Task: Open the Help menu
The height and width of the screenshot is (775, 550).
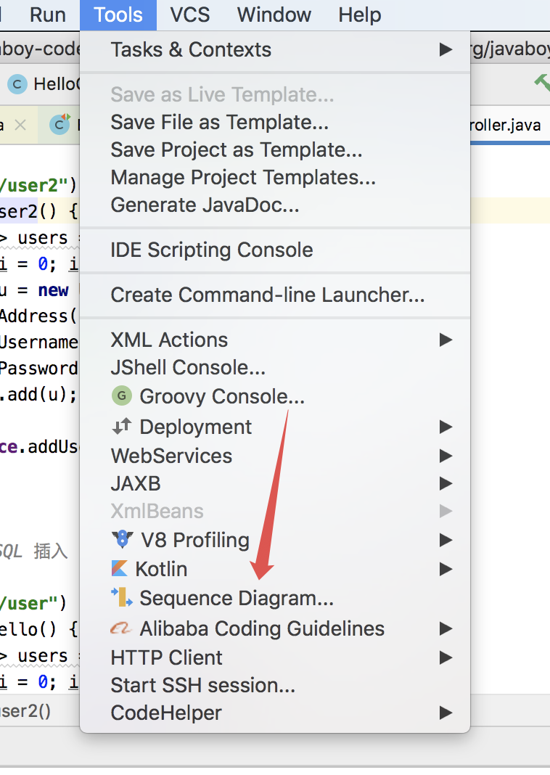Action: [x=359, y=15]
